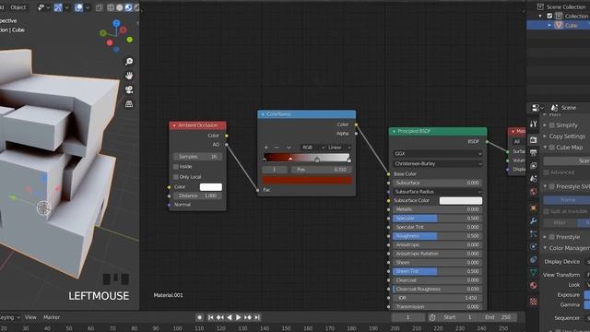Add a color stop with plus button
The height and width of the screenshot is (332, 590).
(x=266, y=148)
